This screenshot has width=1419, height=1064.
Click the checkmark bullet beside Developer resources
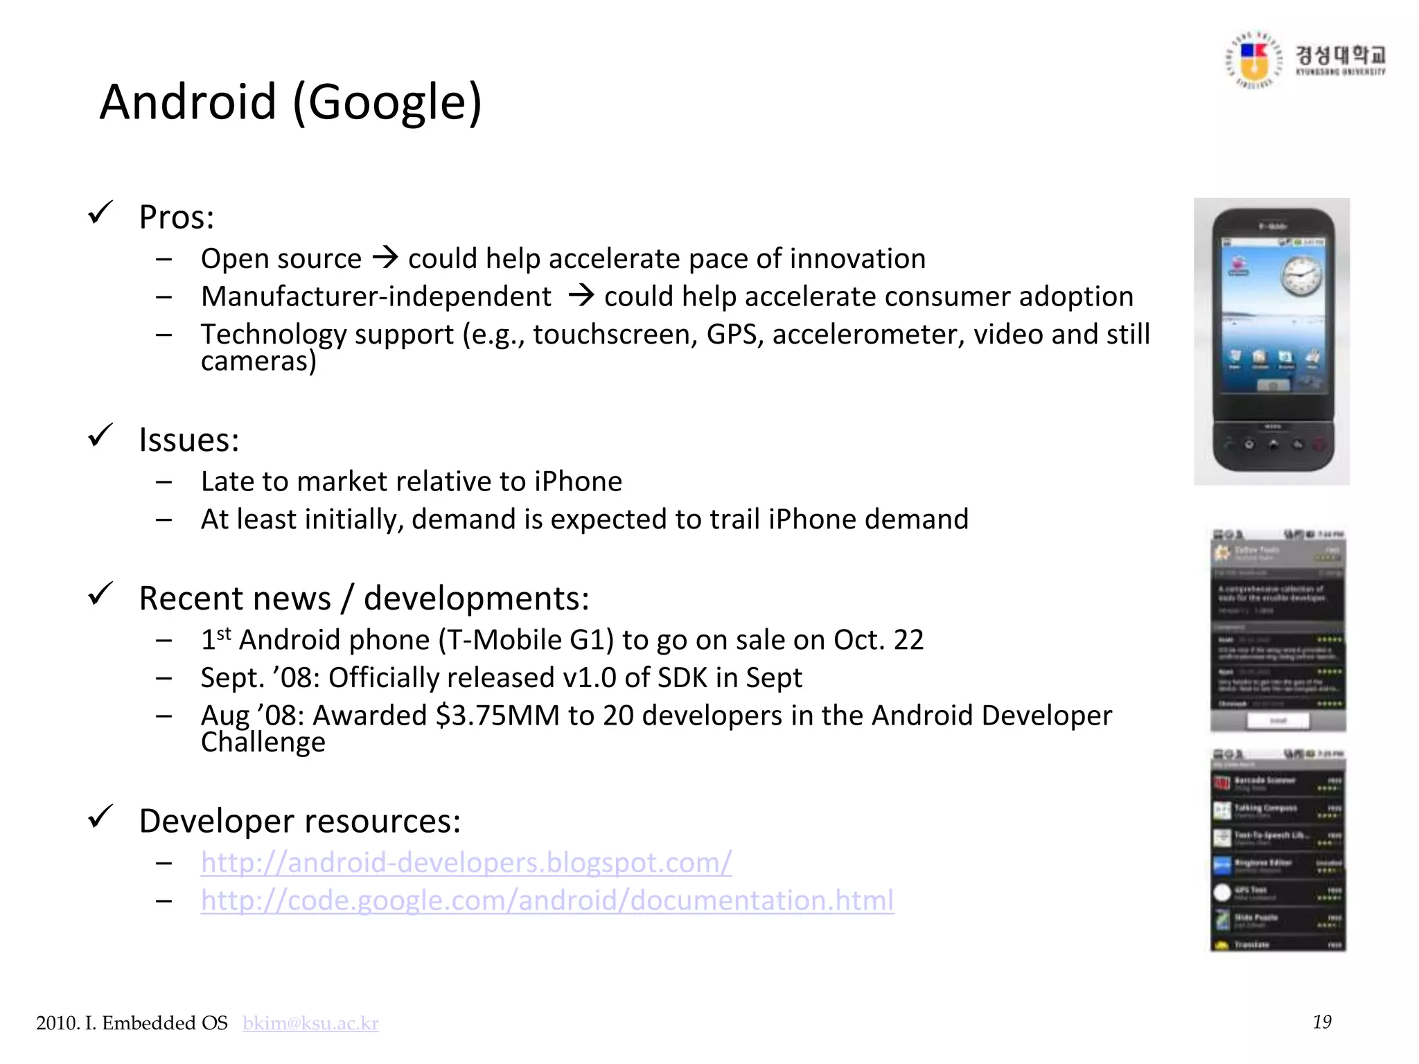click(100, 817)
